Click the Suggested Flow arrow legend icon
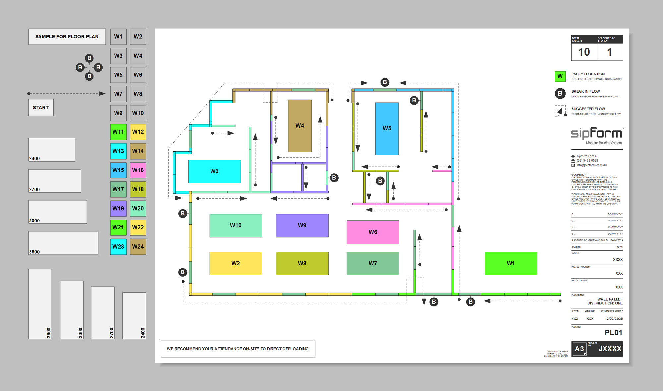This screenshot has height=391, width=663. pos(560,111)
